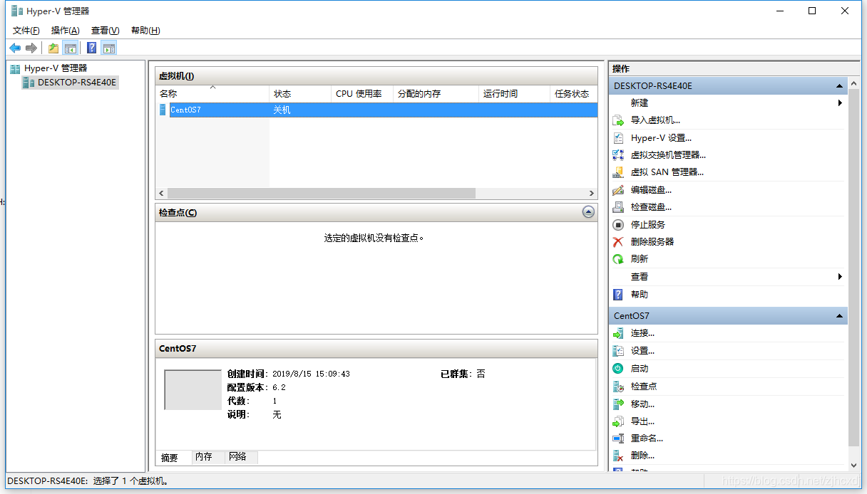Click the 连接 icon for CentOS7
Viewport: 867px width, 494px height.
pos(618,333)
